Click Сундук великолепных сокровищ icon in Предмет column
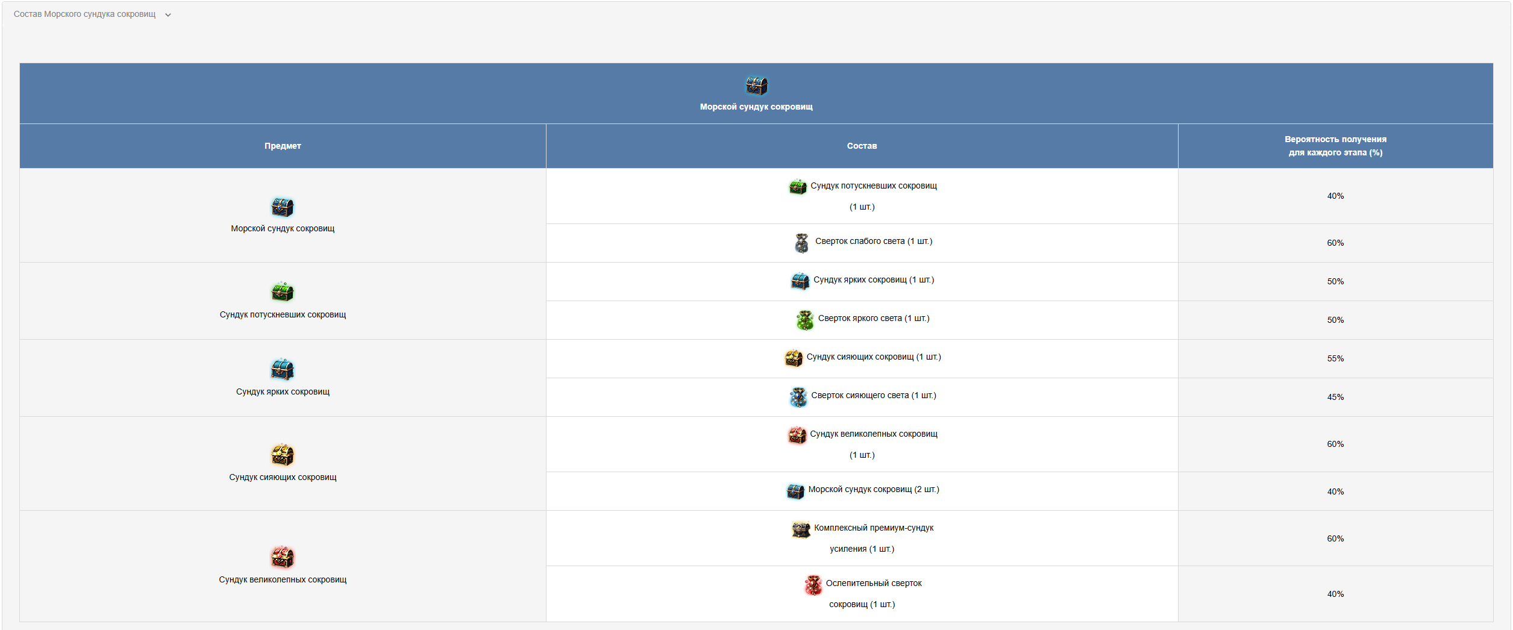The width and height of the screenshot is (1513, 630). pos(283,557)
